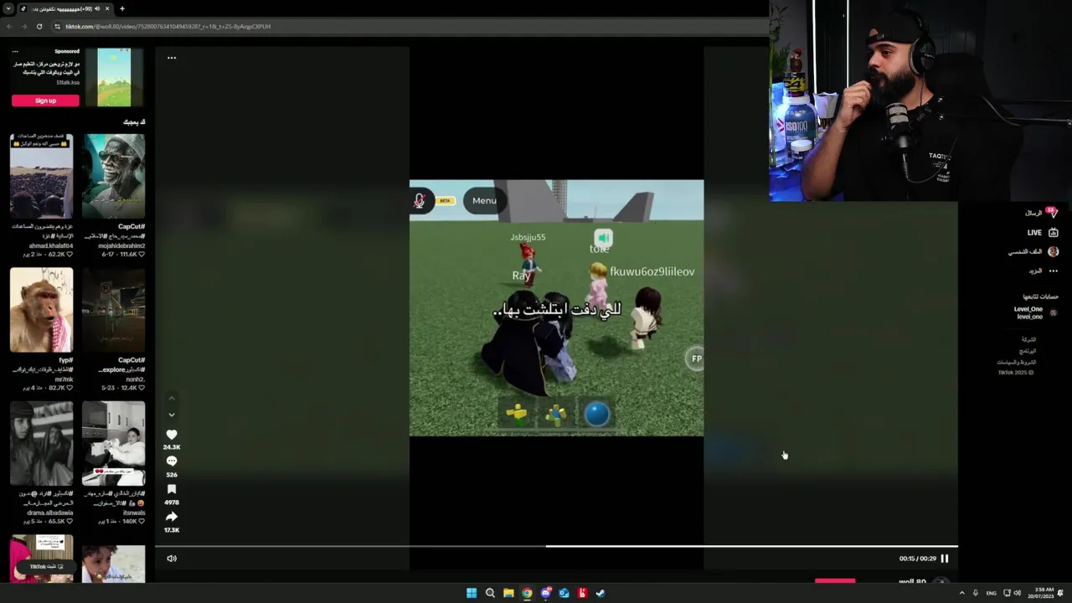
Task: Open the itsnwais video thumbnail
Action: [x=113, y=444]
